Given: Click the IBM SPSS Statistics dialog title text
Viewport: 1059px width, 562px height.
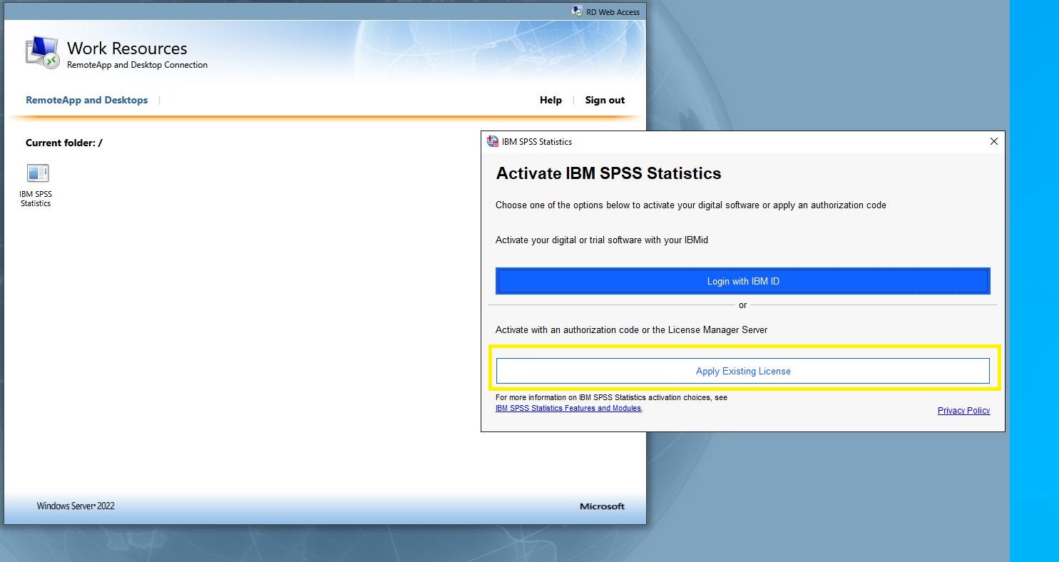Looking at the screenshot, I should [536, 141].
